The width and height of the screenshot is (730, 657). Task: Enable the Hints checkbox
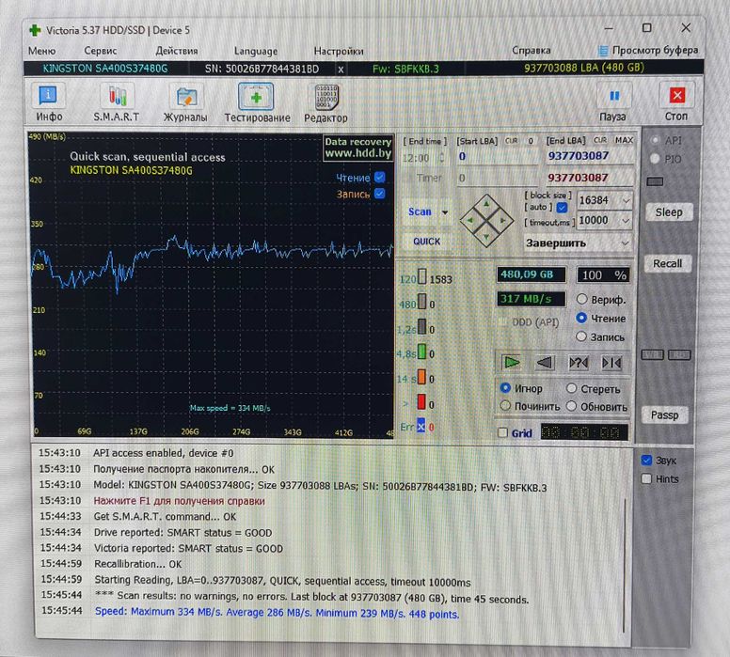[x=646, y=478]
